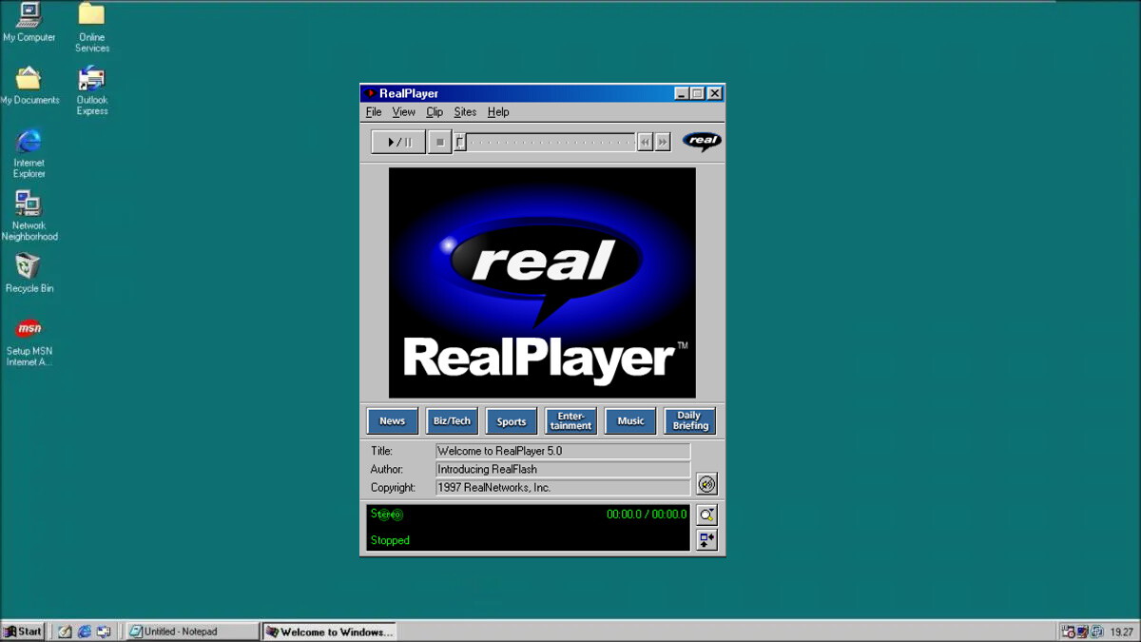Minimize the RealPlayer window
Viewport: 1141px width, 642px height.
[x=682, y=93]
